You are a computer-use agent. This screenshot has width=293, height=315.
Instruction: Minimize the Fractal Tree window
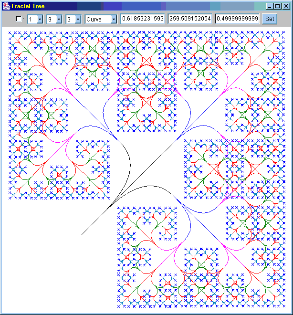[270, 6]
